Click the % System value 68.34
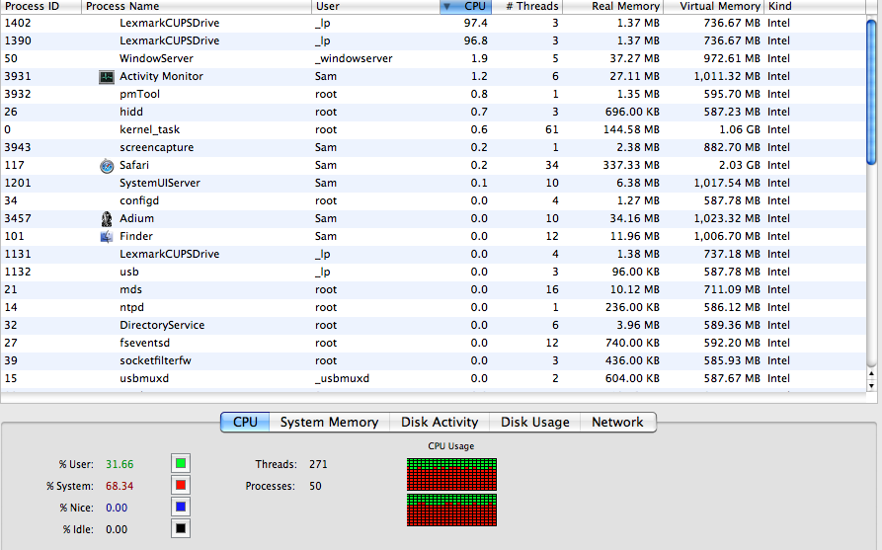The width and height of the screenshot is (882, 550). [120, 486]
